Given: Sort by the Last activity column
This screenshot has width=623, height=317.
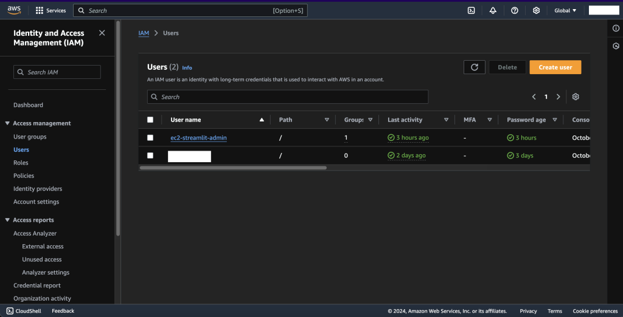Looking at the screenshot, I should click(446, 120).
